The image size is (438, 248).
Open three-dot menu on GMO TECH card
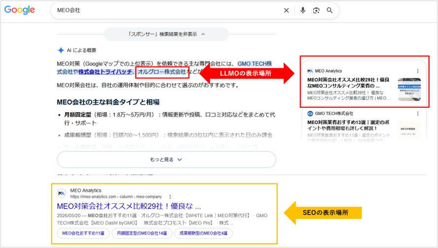click(418, 113)
